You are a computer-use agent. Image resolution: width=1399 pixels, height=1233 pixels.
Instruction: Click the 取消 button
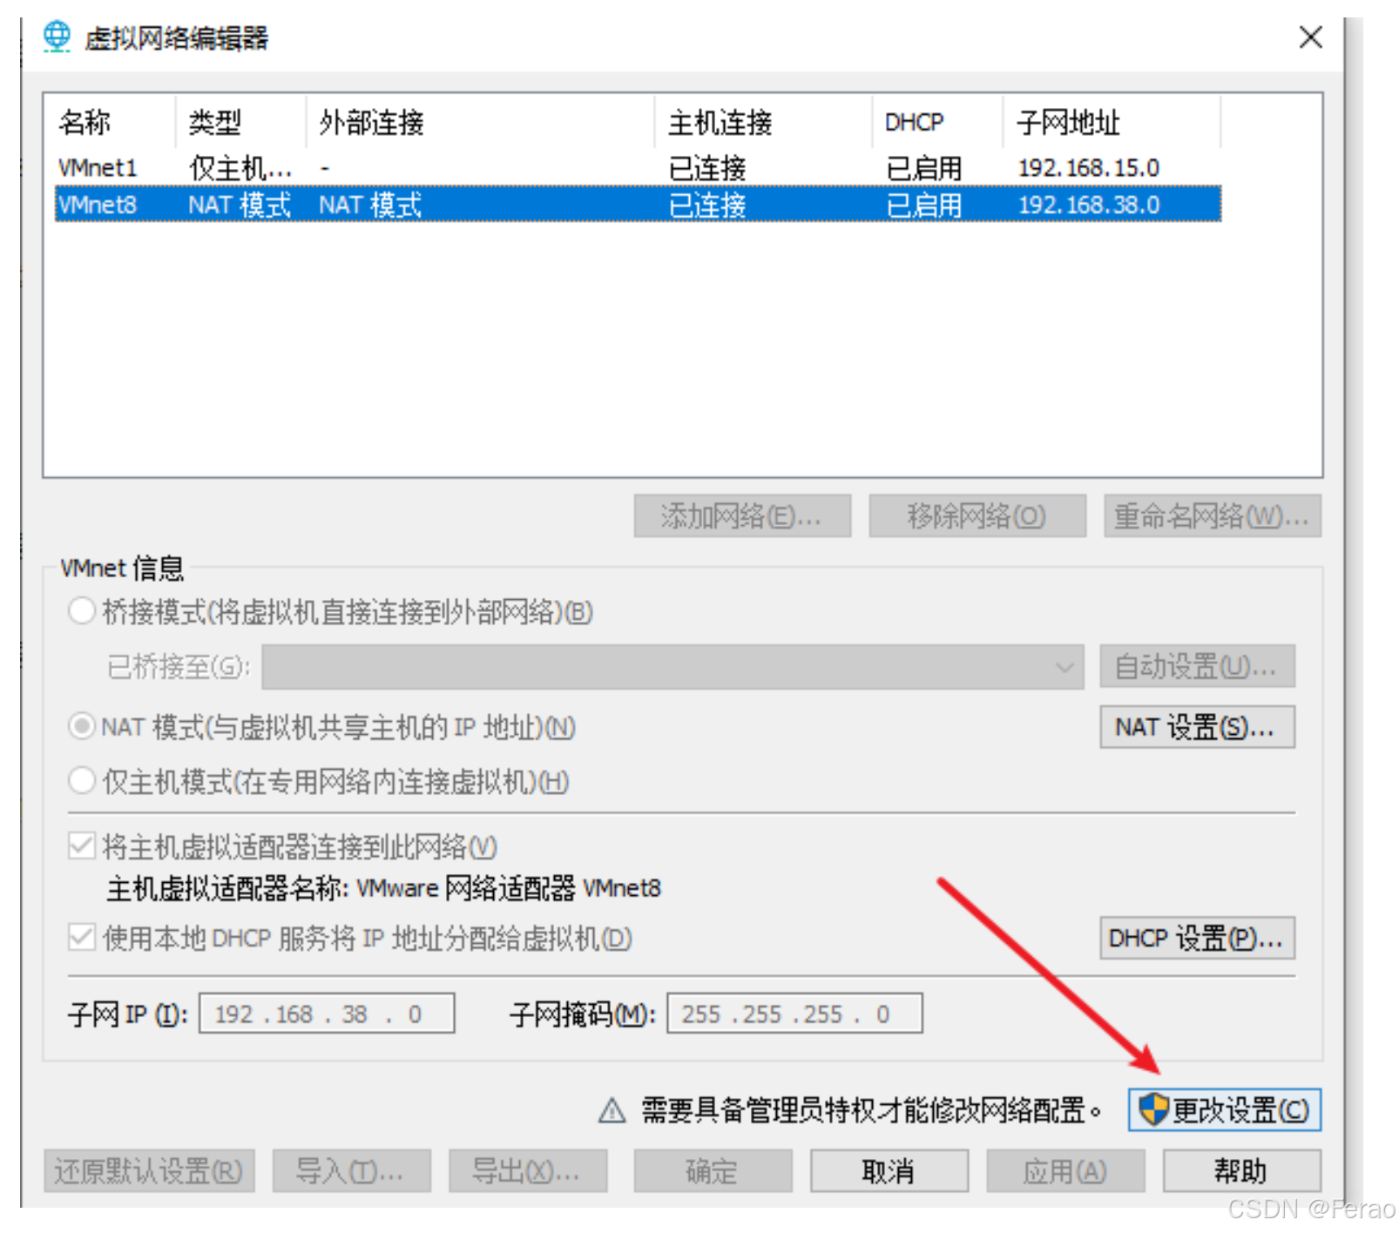click(x=889, y=1171)
